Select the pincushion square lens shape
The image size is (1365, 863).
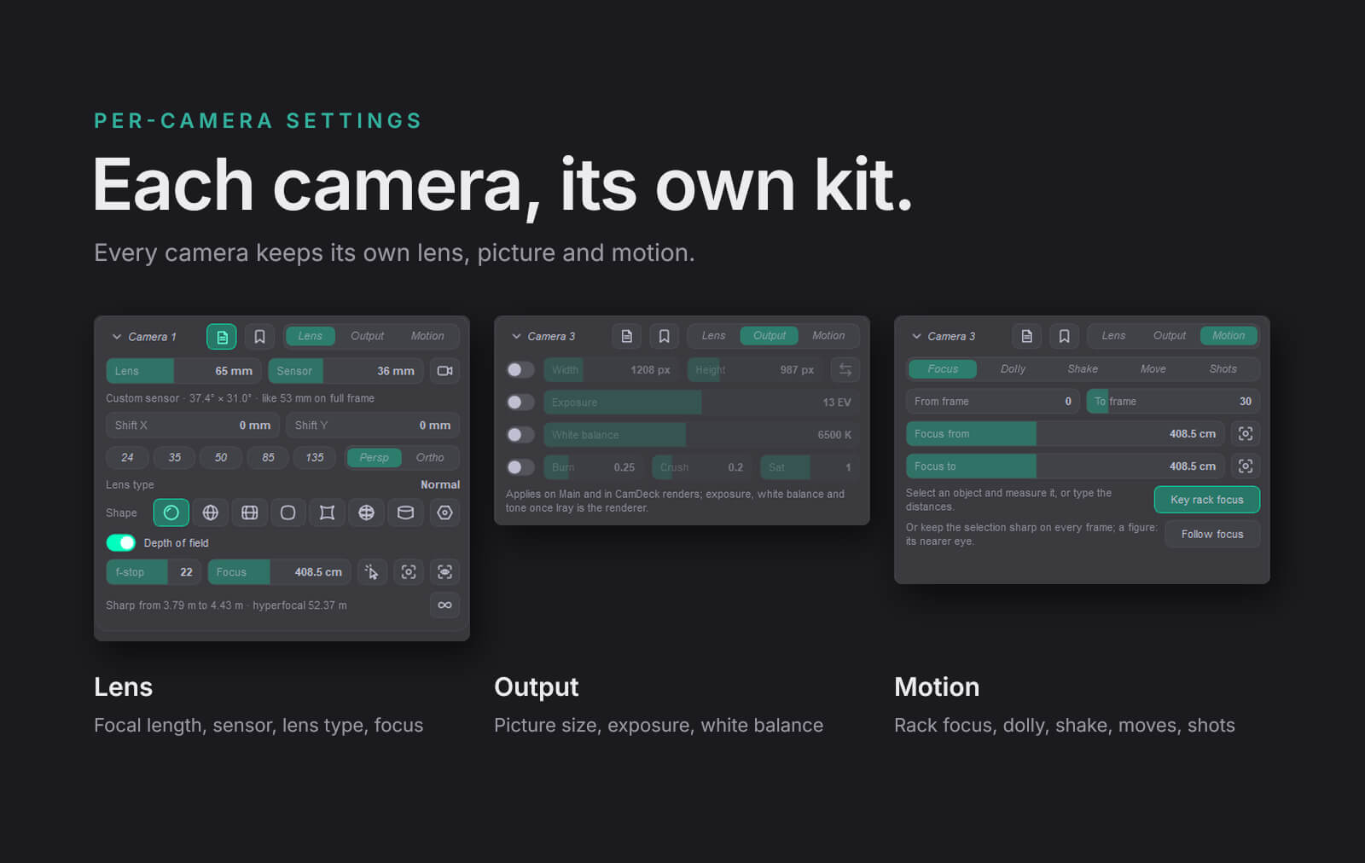pyautogui.click(x=327, y=513)
